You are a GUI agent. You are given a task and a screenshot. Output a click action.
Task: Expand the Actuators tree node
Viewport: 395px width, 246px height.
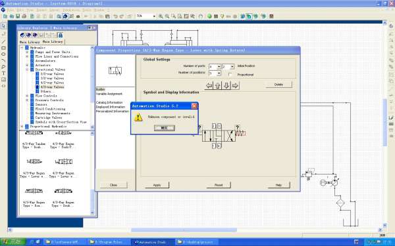point(27,65)
